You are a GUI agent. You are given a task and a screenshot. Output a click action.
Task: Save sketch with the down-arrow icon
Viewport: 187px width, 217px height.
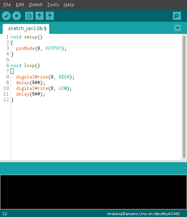50,16
